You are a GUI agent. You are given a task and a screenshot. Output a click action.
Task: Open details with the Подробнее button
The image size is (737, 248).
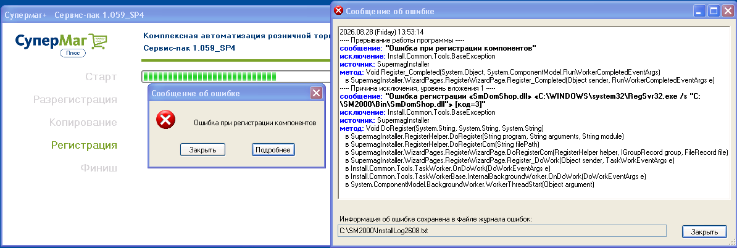273,150
